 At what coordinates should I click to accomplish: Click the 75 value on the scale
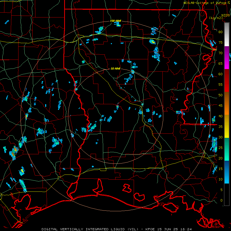[x=220, y=43]
